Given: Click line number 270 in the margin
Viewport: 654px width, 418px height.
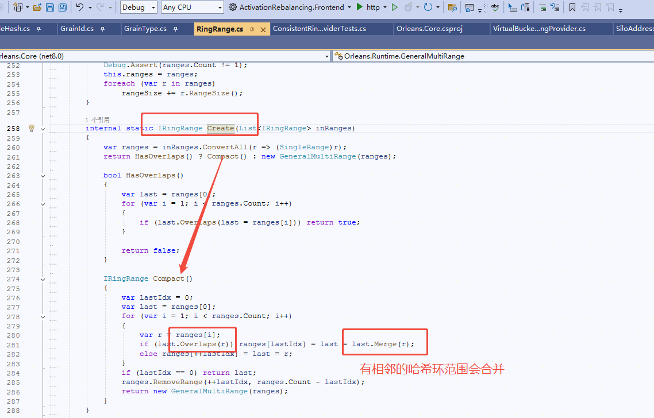Looking at the screenshot, I should [13, 242].
